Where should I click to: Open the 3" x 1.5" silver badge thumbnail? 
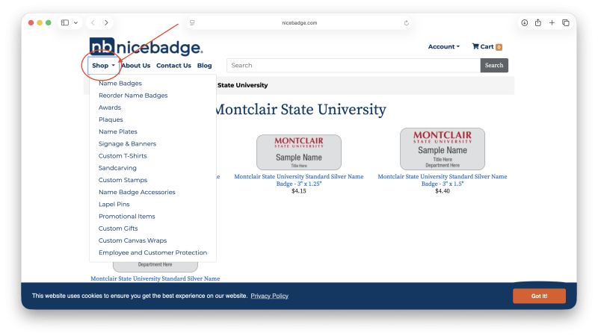tap(443, 149)
